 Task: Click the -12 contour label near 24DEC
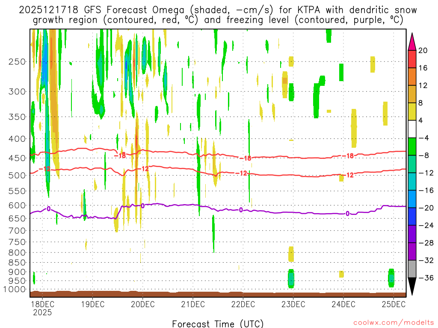[x=348, y=175]
